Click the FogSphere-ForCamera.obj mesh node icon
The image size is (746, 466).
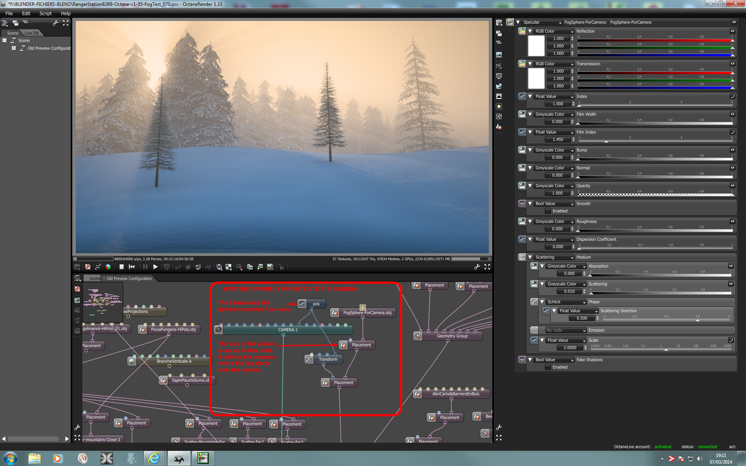point(335,313)
